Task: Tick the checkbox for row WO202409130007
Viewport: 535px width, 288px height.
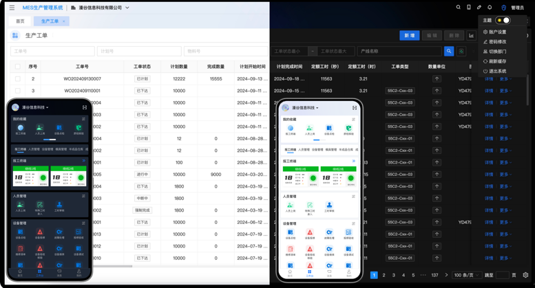Action: [x=18, y=79]
